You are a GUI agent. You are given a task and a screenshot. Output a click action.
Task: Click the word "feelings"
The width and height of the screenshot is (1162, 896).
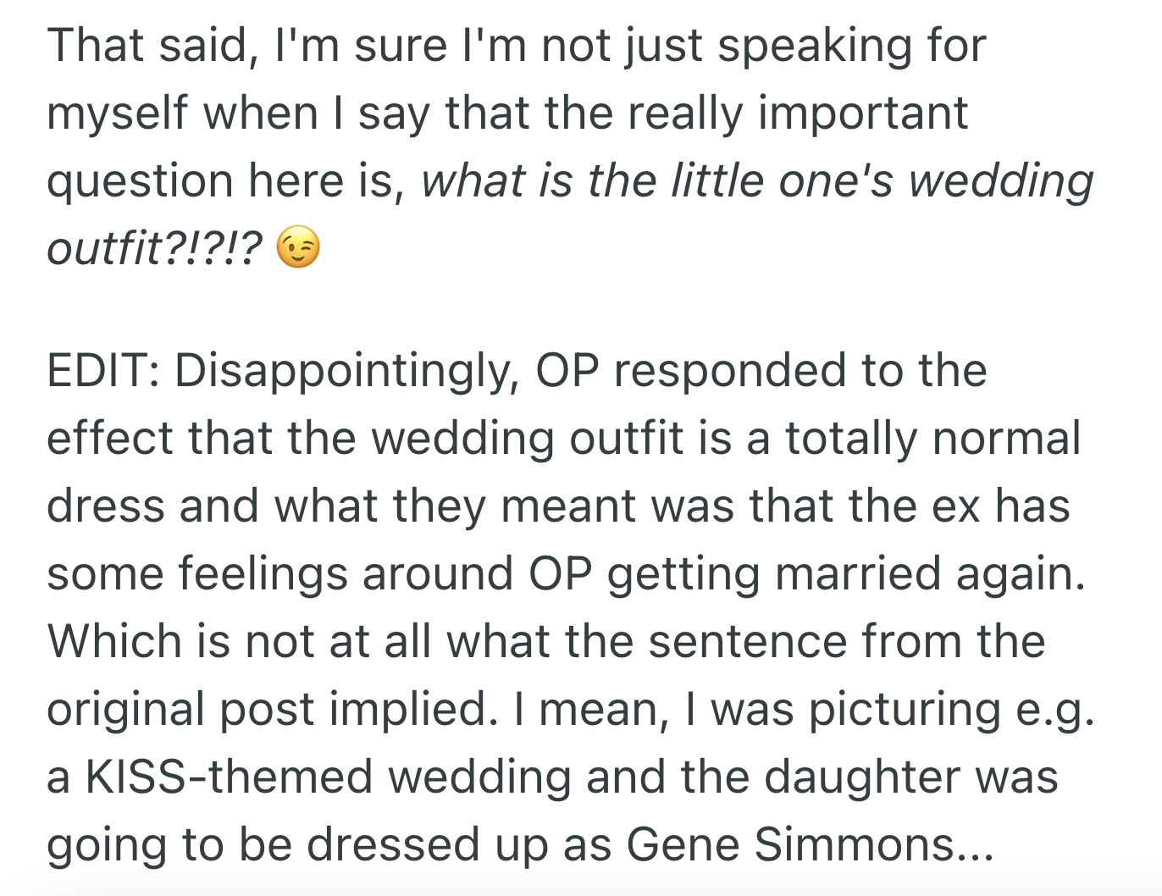[263, 573]
